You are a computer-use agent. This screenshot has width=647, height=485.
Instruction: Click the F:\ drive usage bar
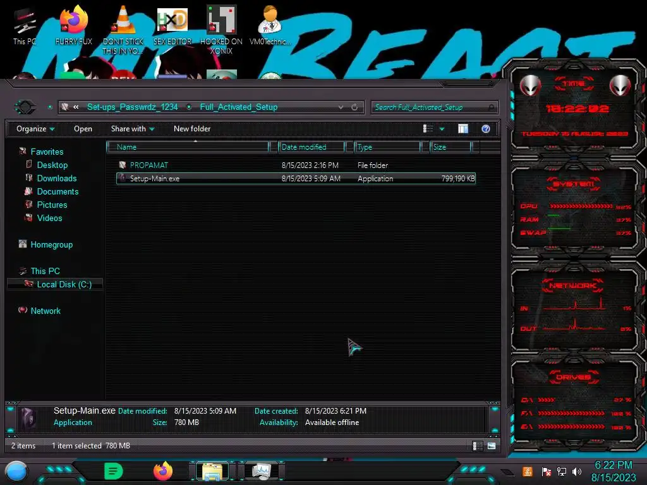tap(571, 413)
